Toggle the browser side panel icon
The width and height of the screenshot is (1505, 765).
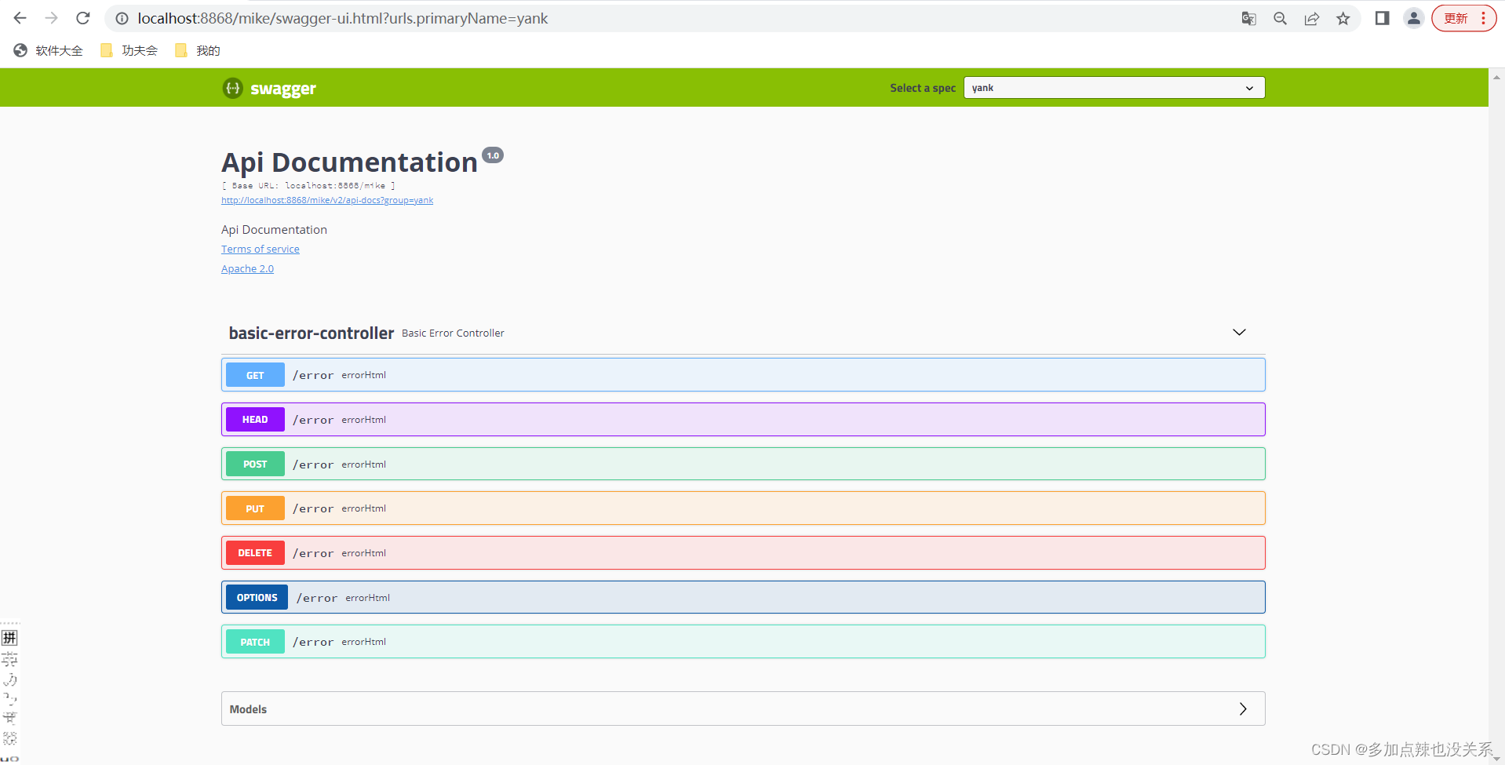(x=1382, y=18)
